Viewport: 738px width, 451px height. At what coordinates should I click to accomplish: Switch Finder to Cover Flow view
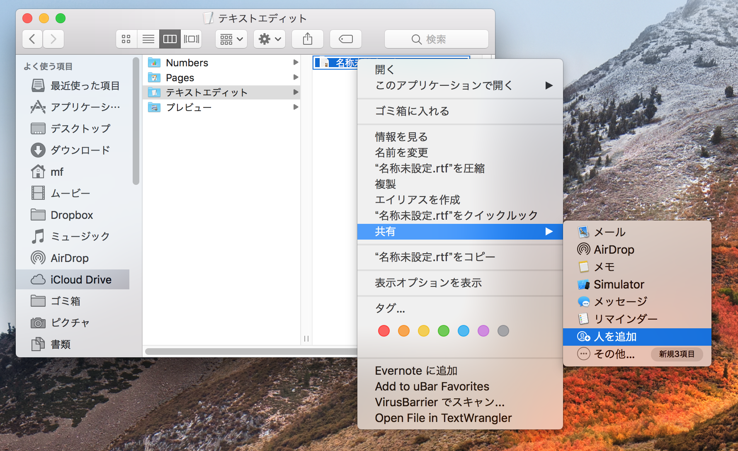coord(191,39)
